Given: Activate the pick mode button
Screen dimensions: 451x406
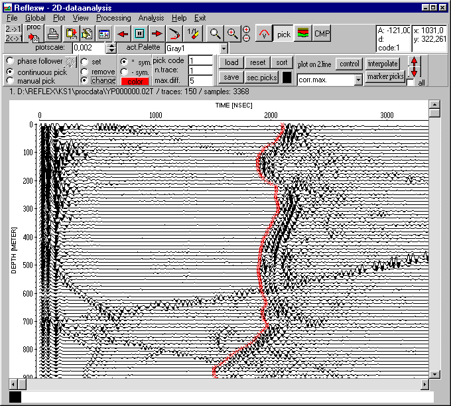Looking at the screenshot, I should coord(284,33).
